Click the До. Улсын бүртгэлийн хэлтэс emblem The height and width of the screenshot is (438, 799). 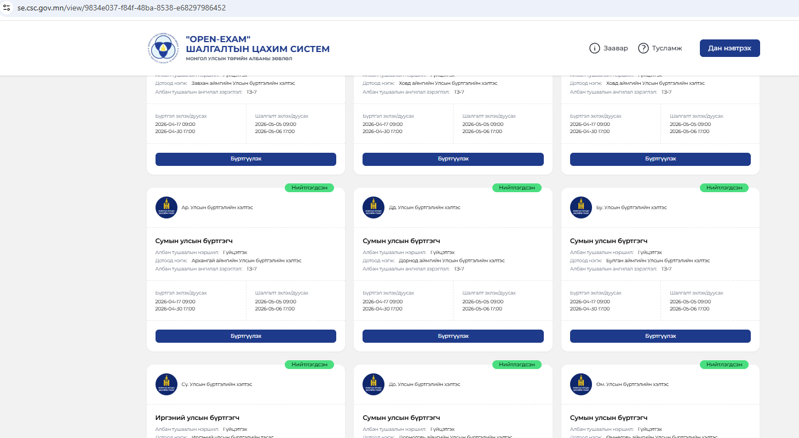tap(373, 384)
